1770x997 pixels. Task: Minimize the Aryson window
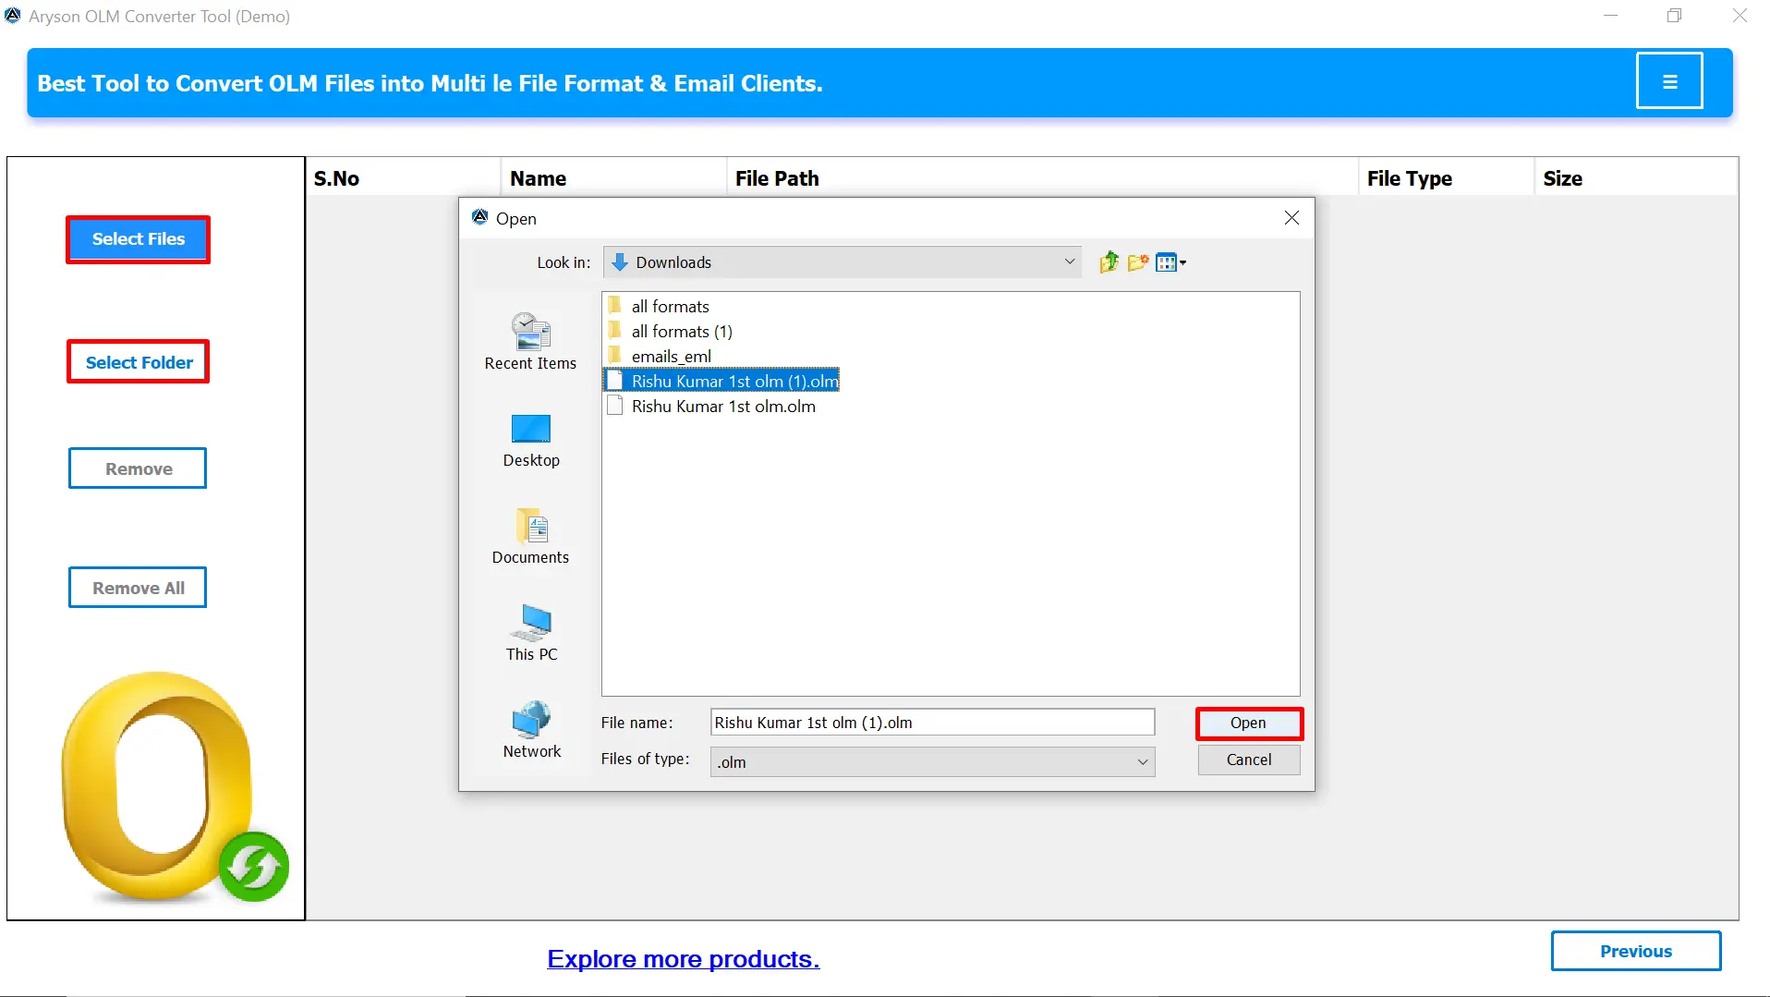[1610, 16]
